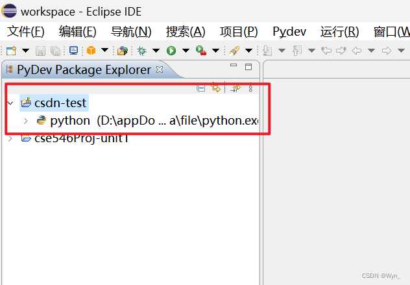This screenshot has width=410, height=285.
Task: Open dropdown beside External Tools icon
Action: coord(248,50)
